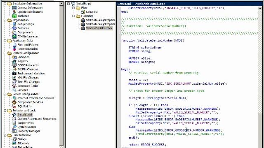The height and width of the screenshot is (148, 264).
Task: Click Component Services icon
Action: [14, 102]
